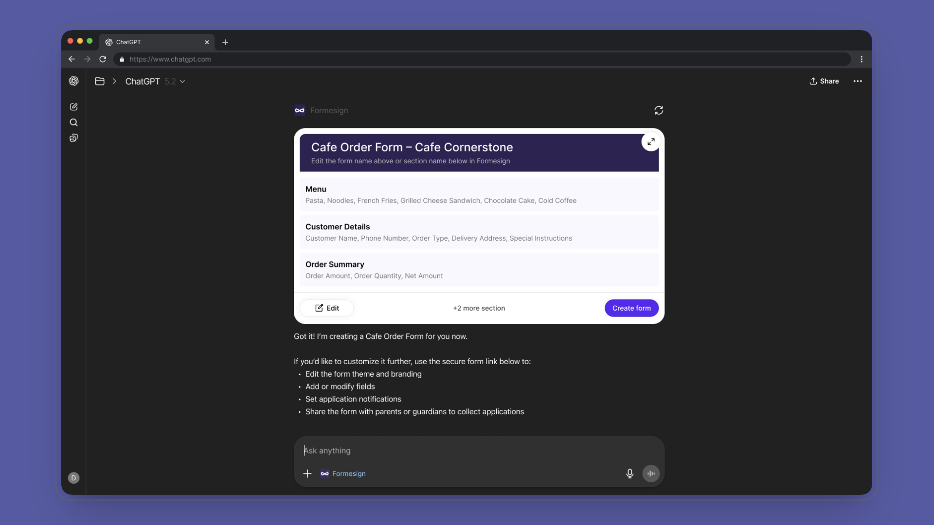The height and width of the screenshot is (525, 934).
Task: Click the Create form button
Action: tap(631, 308)
